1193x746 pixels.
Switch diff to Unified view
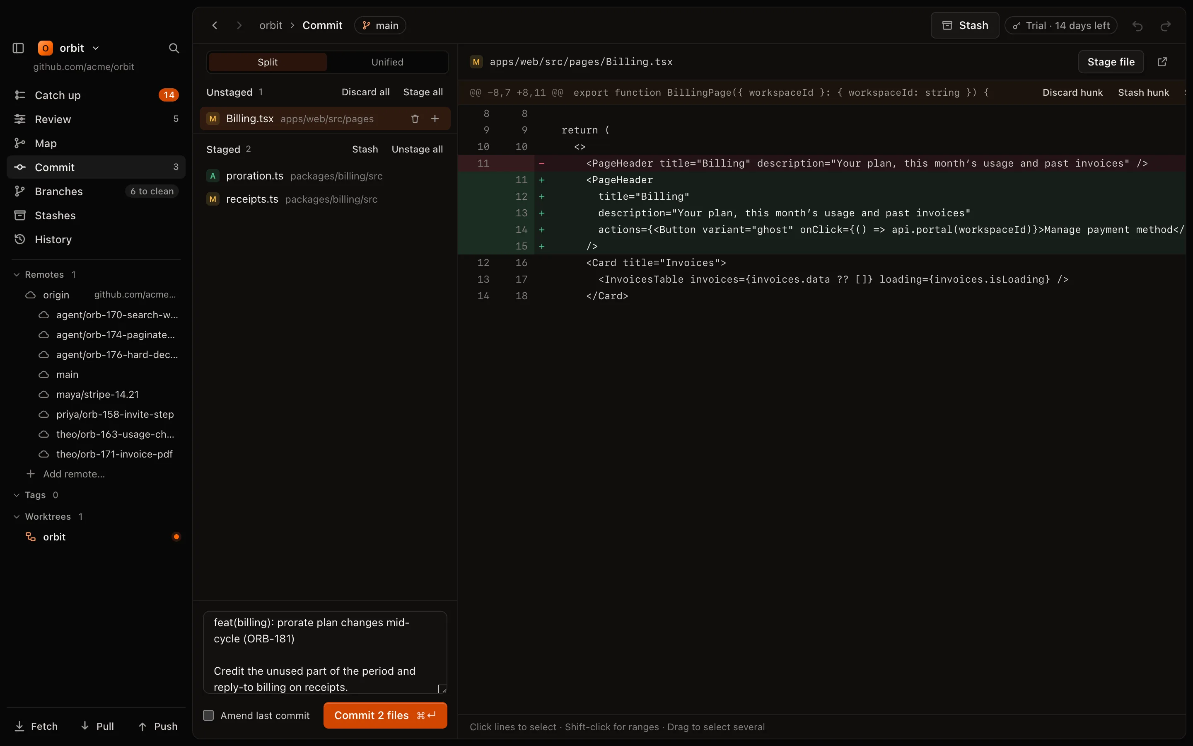coord(387,62)
